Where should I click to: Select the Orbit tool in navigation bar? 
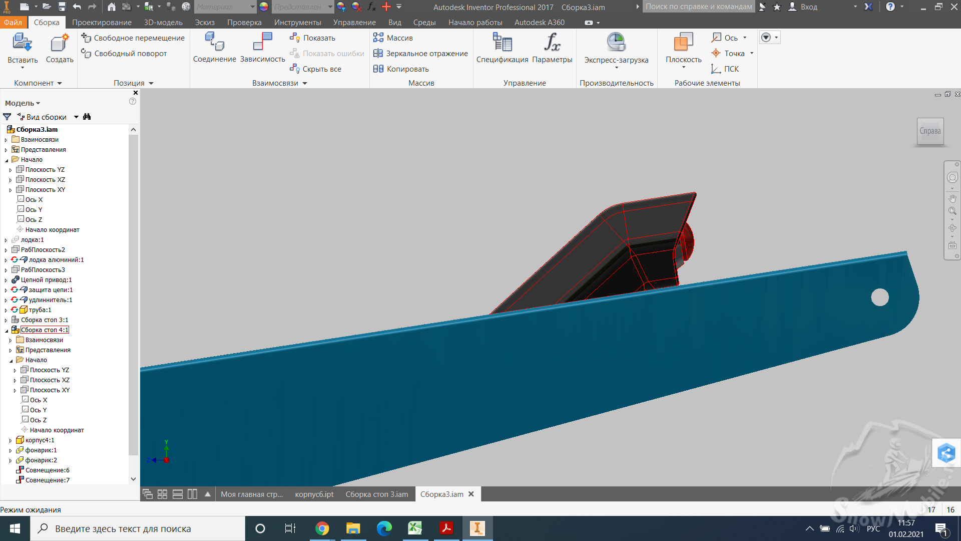point(952,228)
